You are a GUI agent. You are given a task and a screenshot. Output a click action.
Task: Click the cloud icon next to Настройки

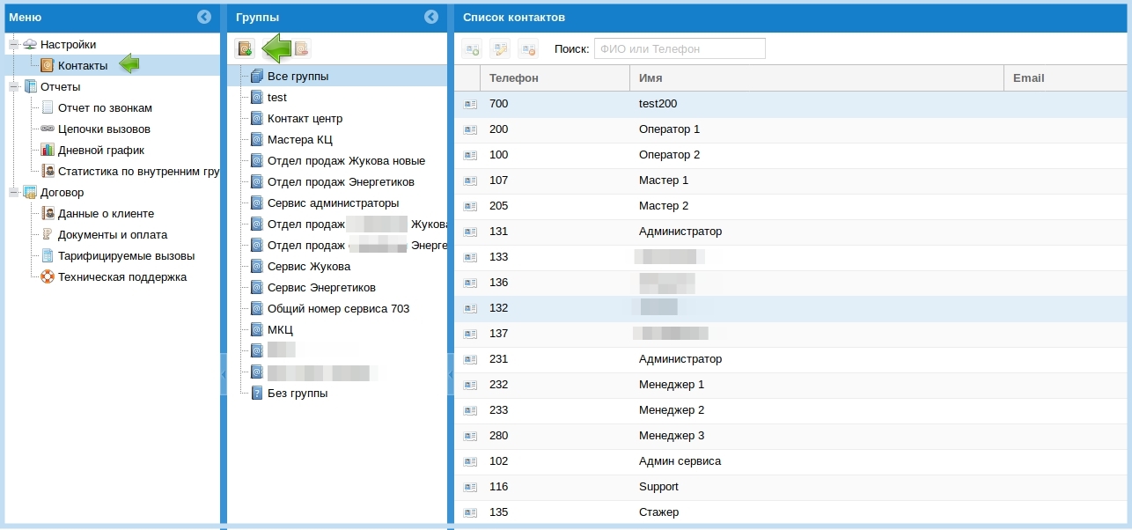pos(30,44)
